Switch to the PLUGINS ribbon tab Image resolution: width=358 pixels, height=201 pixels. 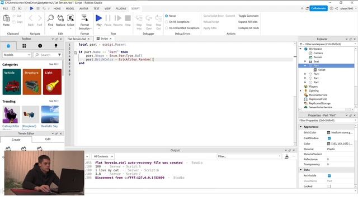pyautogui.click(x=121, y=8)
